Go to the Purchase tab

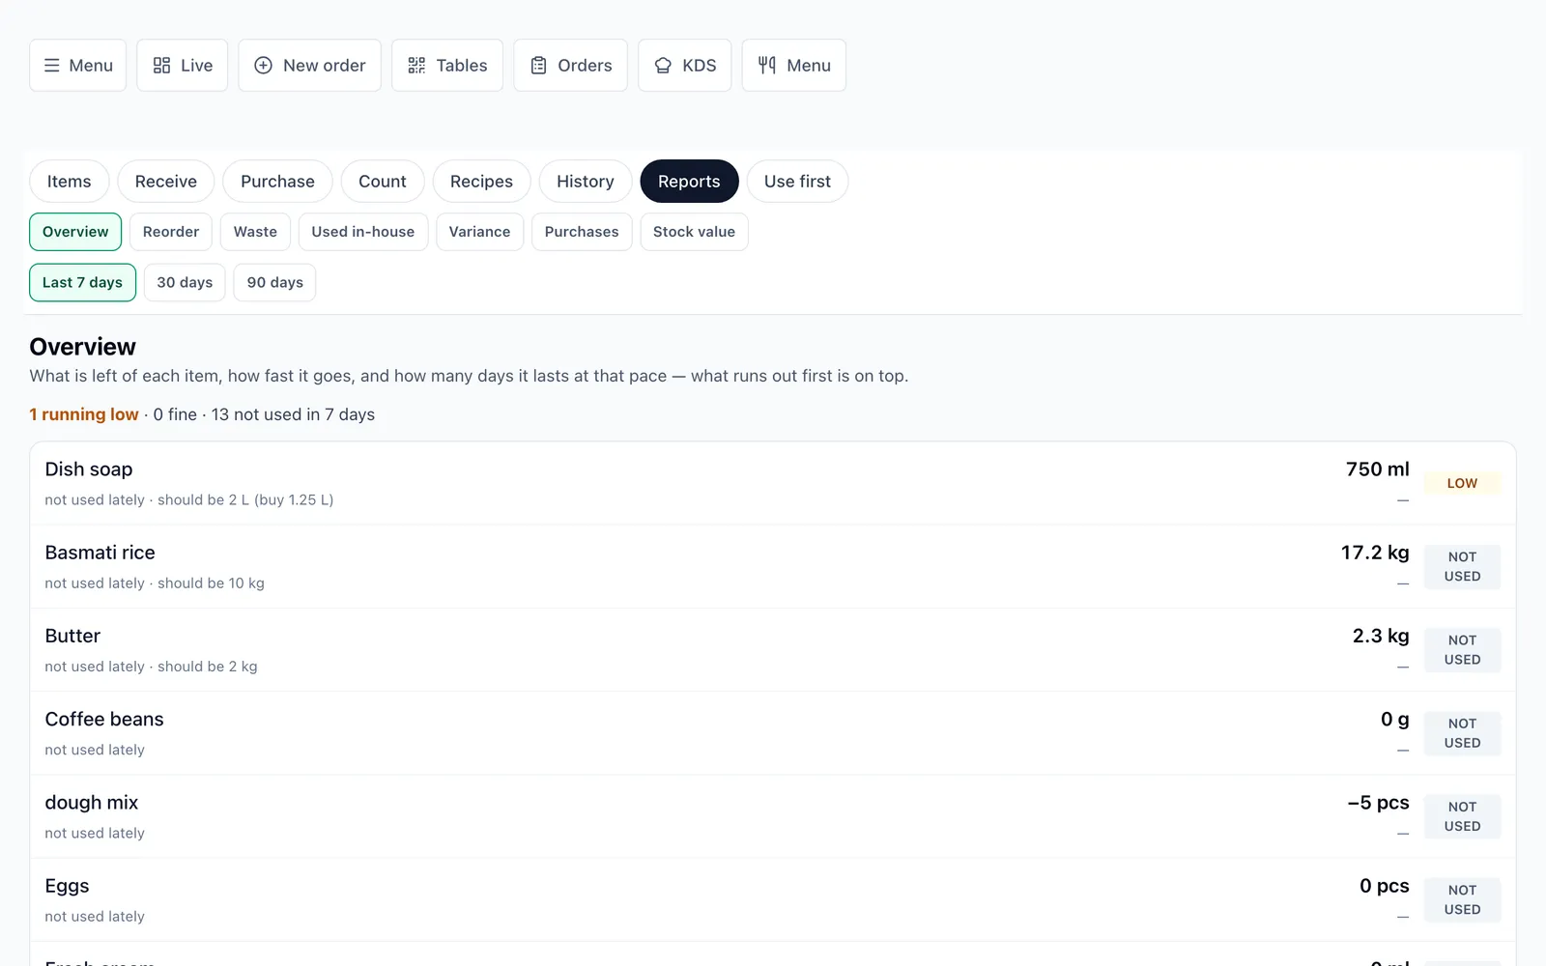pos(277,182)
